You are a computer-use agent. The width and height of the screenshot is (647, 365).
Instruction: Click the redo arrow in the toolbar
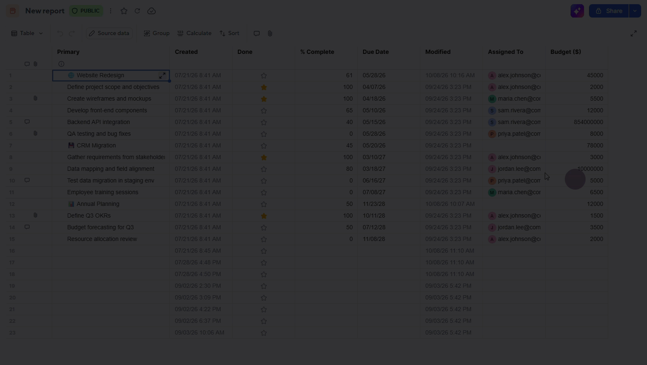tap(72, 33)
